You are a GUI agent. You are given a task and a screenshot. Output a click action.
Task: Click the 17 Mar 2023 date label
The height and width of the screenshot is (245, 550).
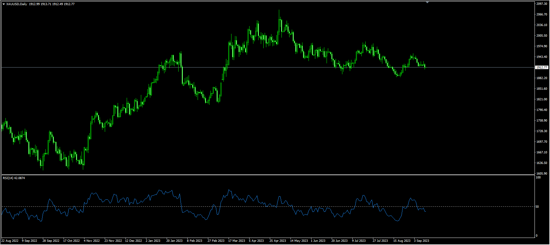click(x=237, y=241)
